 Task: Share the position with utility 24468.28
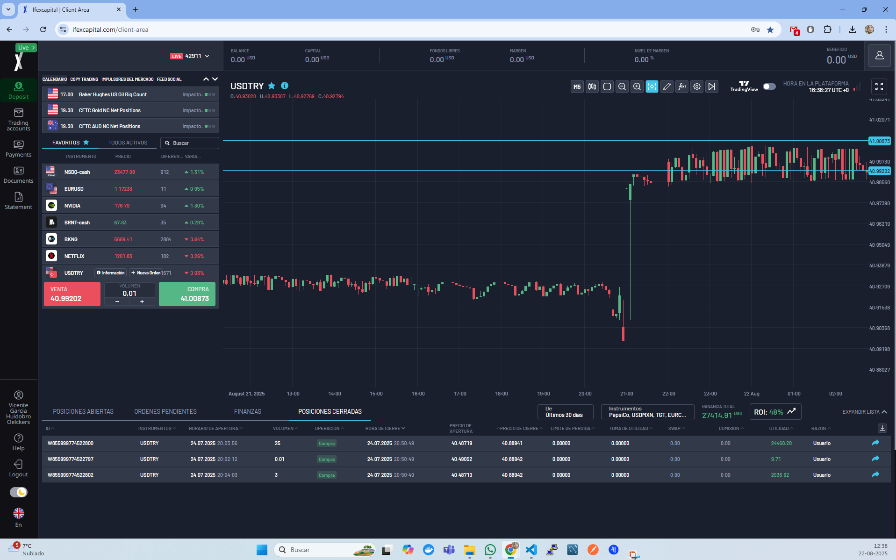coord(875,443)
